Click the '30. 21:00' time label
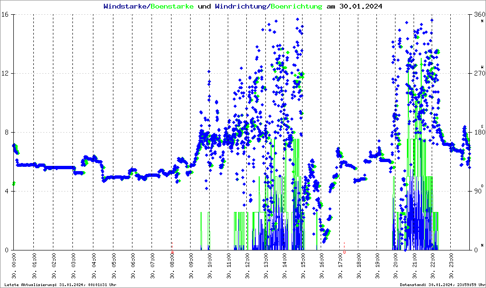Screen dimensions: 486x288 415,266
